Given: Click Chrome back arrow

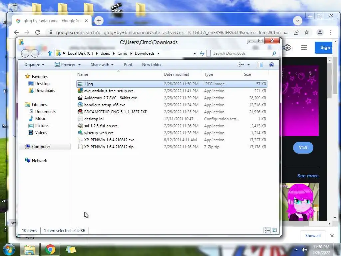Looking at the screenshot, I should [16, 32].
